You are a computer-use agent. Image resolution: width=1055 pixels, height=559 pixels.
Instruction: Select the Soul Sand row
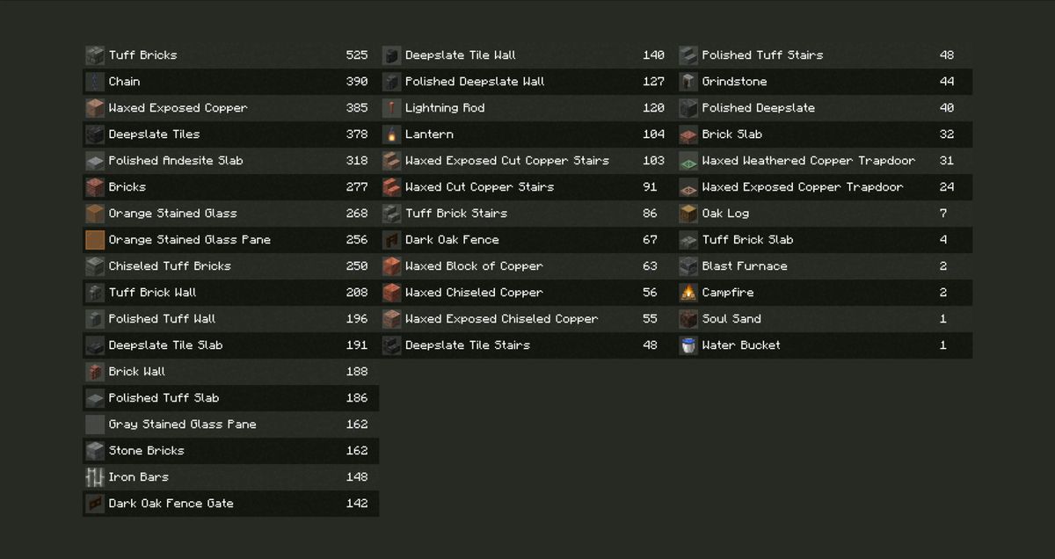coord(825,319)
